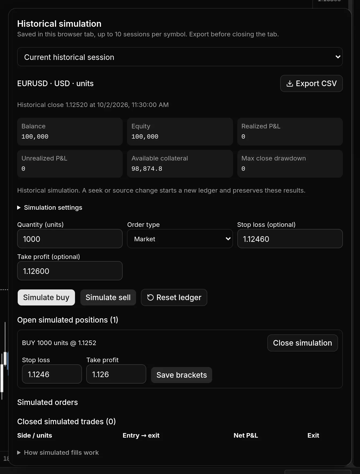Click the Simulate sell button
The image size is (360, 474).
108,297
